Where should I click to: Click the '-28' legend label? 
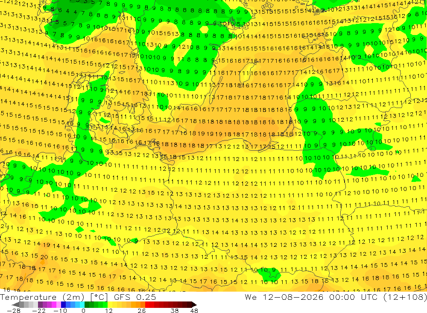click(14, 310)
